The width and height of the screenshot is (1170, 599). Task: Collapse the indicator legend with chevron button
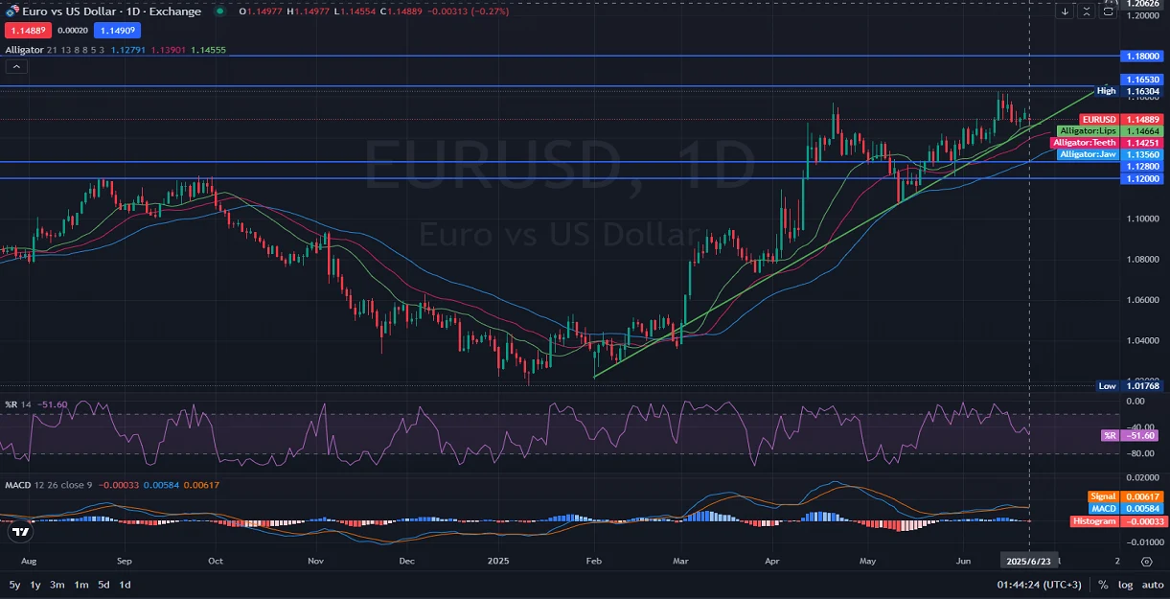(x=17, y=66)
